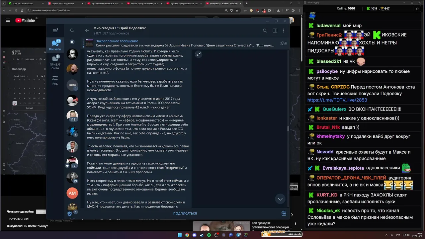Close the Deep State "Календар" panel

(45, 69)
